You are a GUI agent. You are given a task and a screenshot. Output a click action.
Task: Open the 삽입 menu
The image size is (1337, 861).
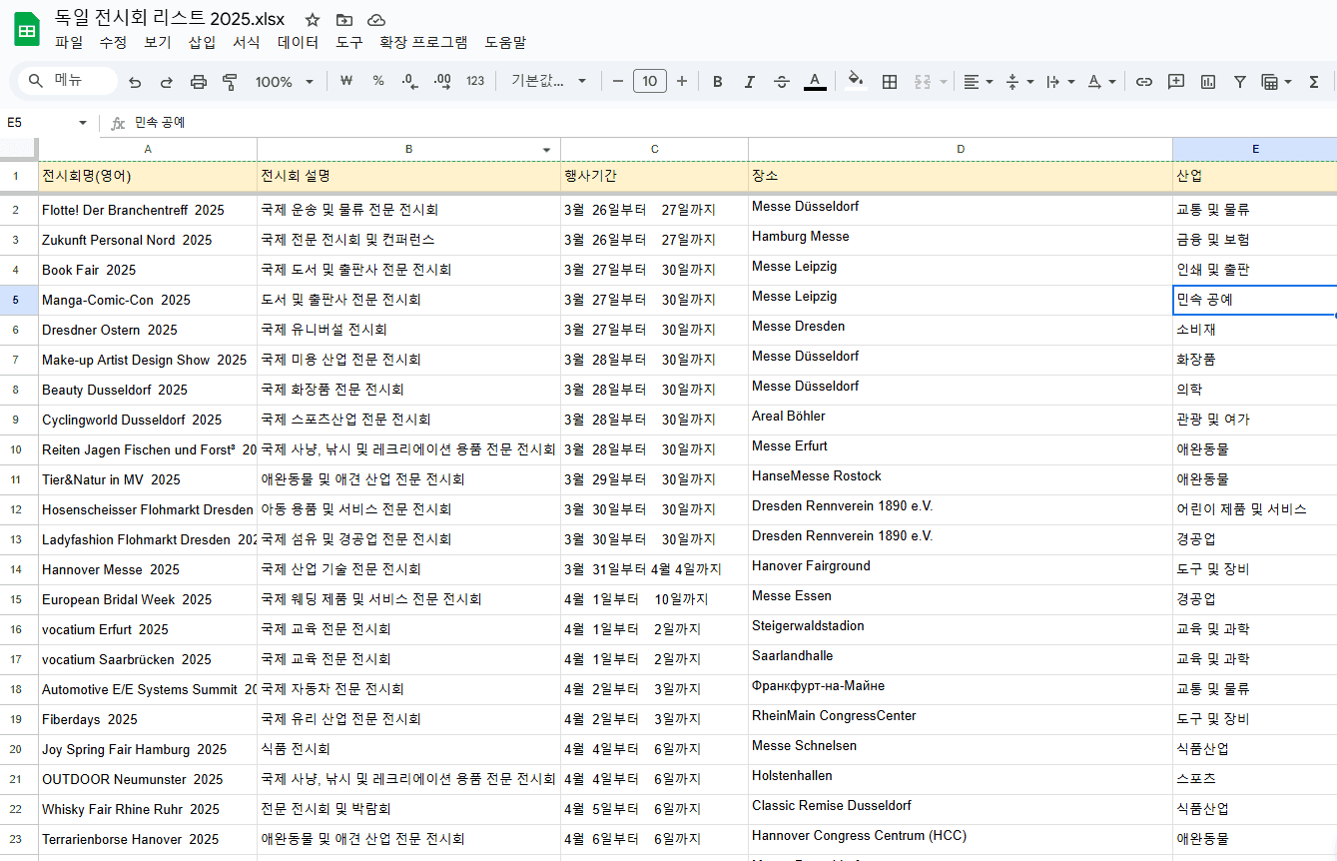202,42
